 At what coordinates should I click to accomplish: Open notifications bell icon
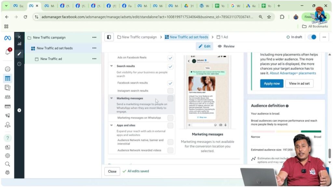click(x=8, y=51)
